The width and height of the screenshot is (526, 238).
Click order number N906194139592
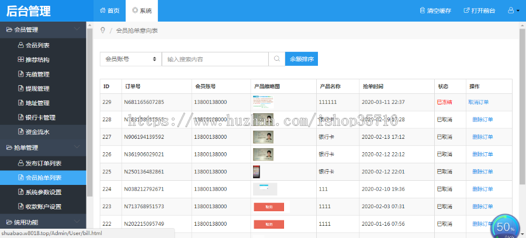(x=144, y=137)
